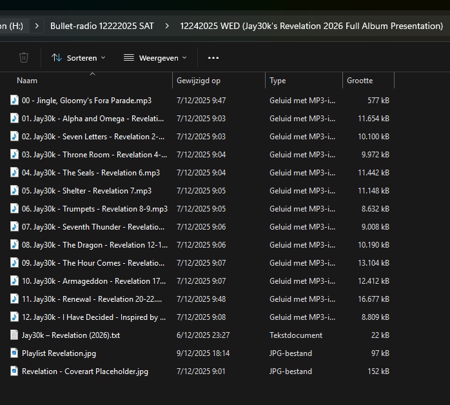Select file name 09. Jay30k - The Hour Comes
Image resolution: width=450 pixels, height=405 pixels.
coord(93,264)
